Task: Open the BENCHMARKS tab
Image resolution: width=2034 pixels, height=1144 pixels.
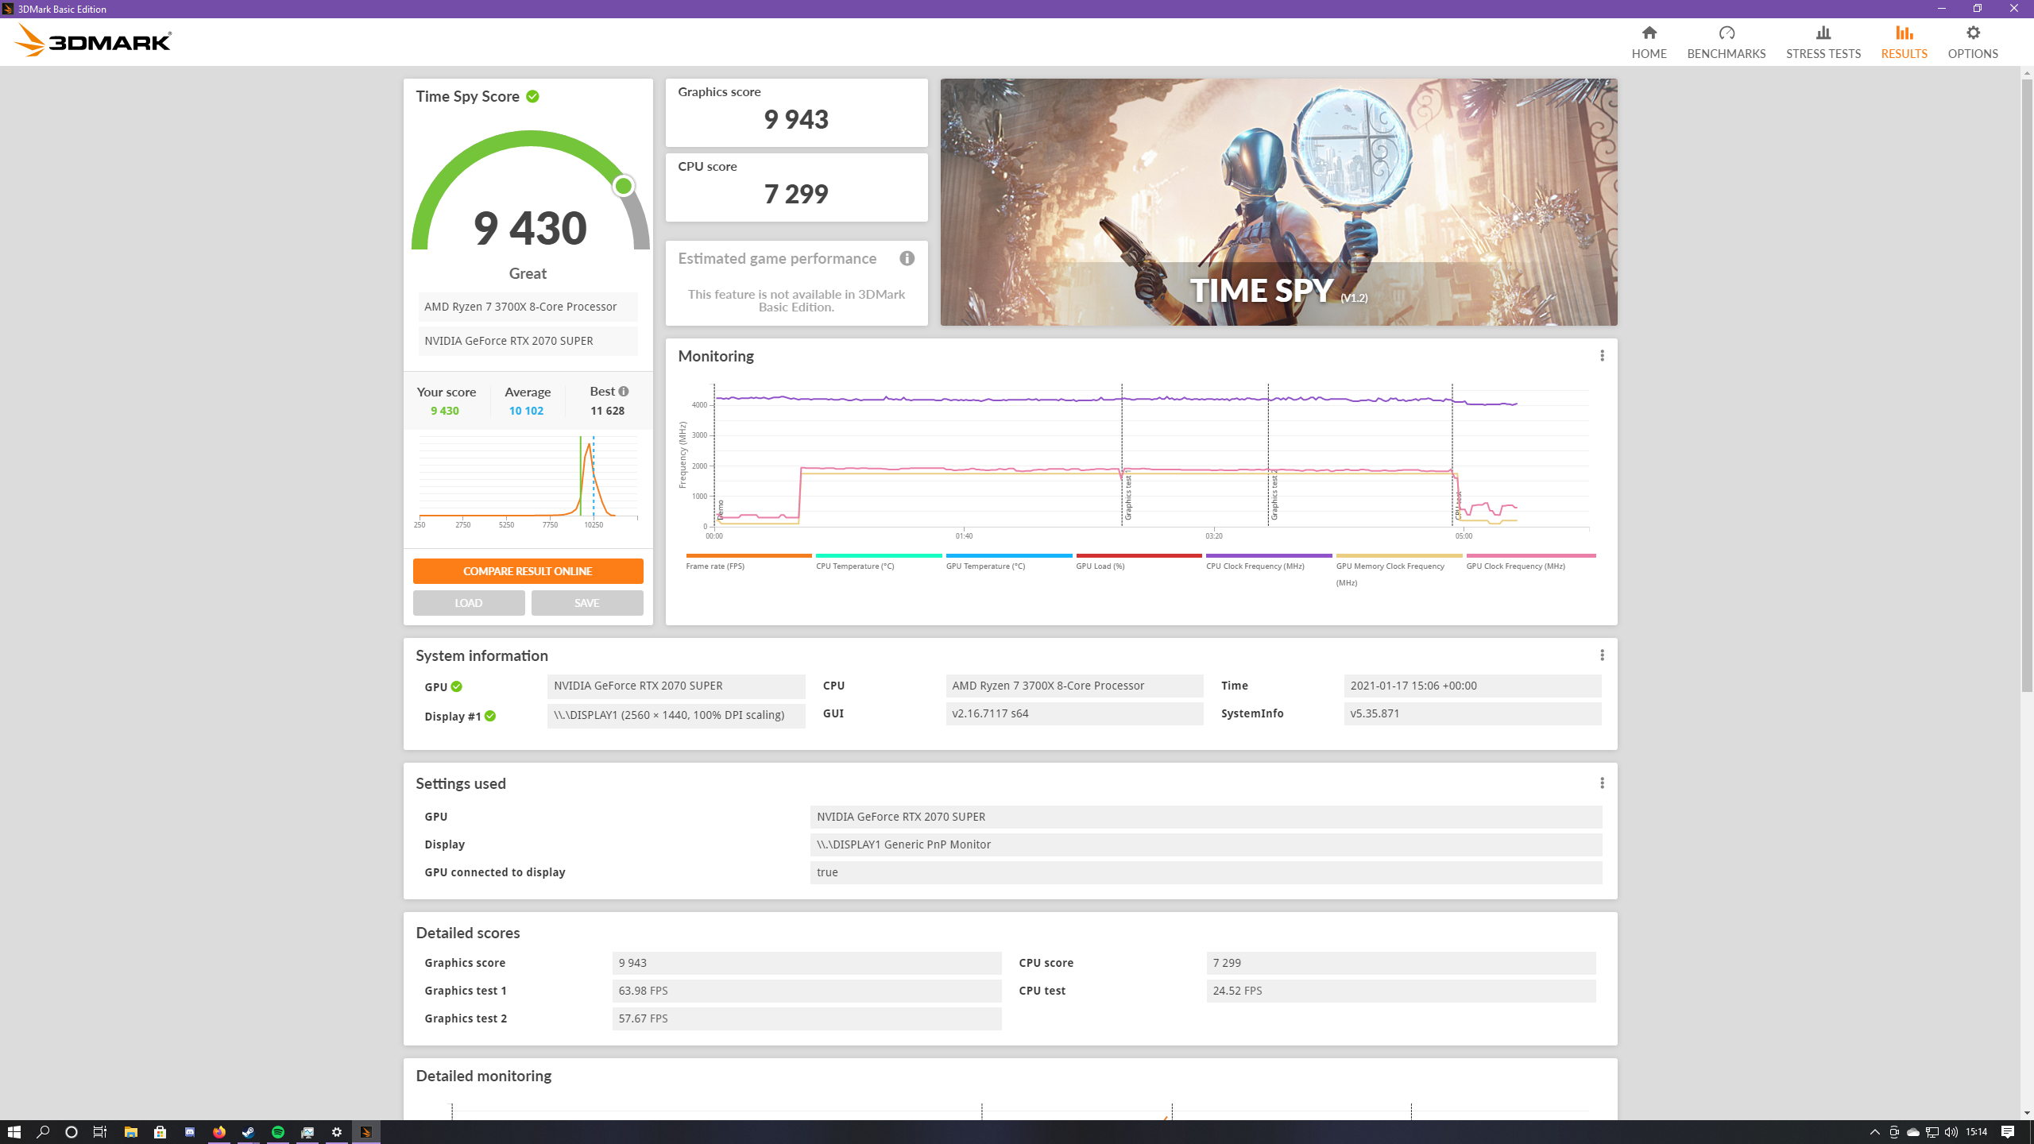Action: click(1726, 42)
